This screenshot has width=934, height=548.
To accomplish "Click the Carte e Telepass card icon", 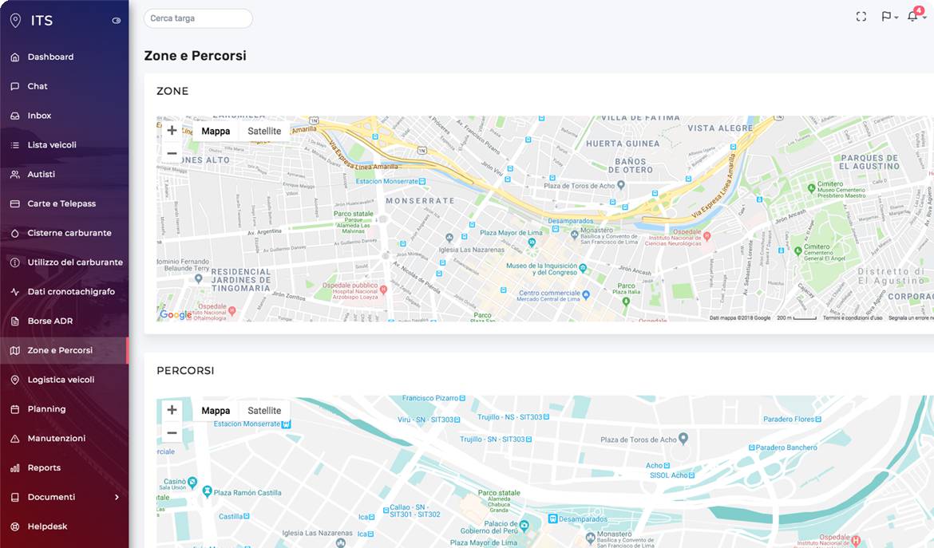I will point(15,203).
